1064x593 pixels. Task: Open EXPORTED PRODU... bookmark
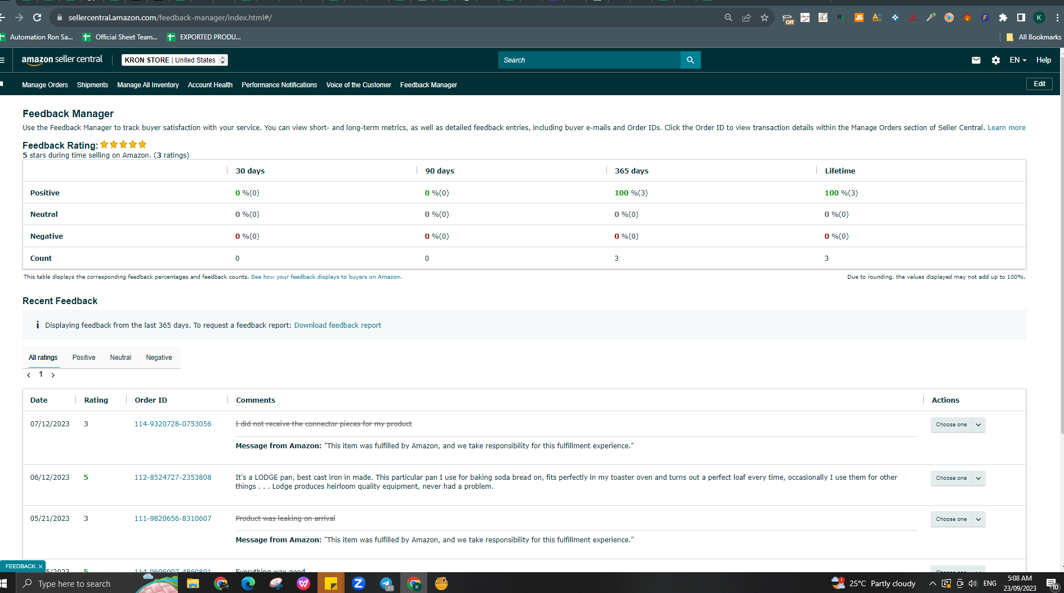pyautogui.click(x=204, y=37)
